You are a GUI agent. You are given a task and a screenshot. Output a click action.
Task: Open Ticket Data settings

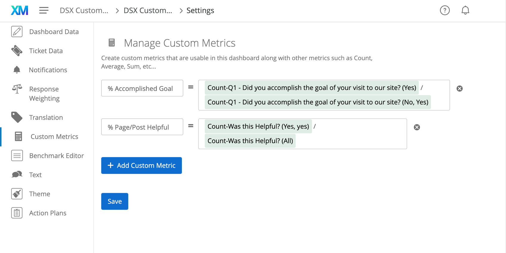click(46, 51)
